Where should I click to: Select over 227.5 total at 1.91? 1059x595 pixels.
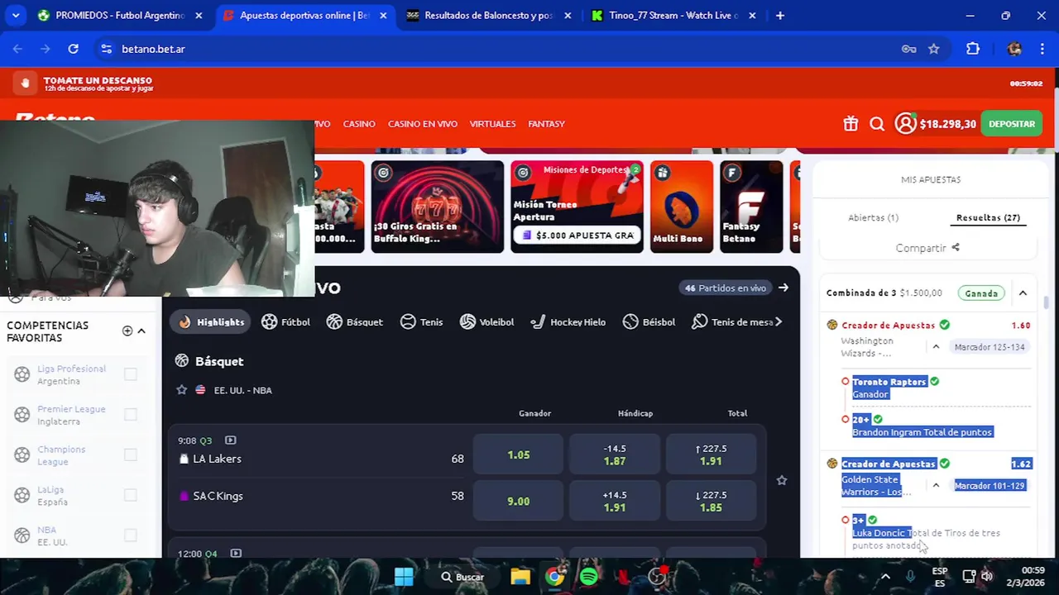point(711,455)
